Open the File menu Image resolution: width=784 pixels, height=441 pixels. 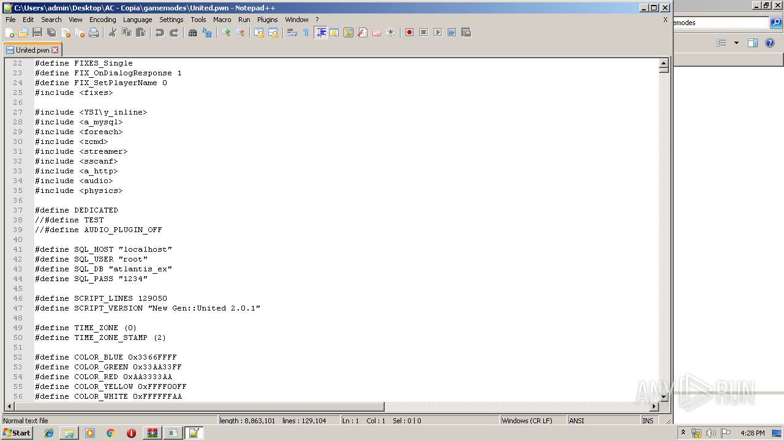(10, 20)
